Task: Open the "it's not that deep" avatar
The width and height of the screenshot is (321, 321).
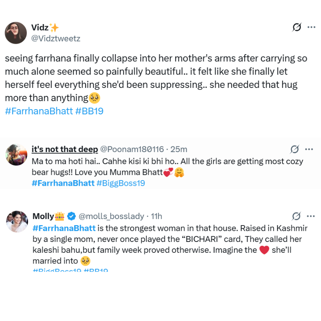Action: tap(17, 154)
